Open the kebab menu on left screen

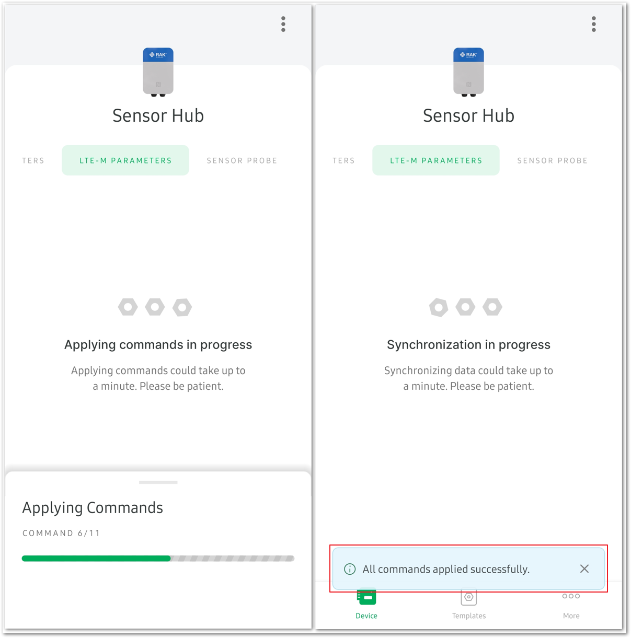tap(283, 24)
